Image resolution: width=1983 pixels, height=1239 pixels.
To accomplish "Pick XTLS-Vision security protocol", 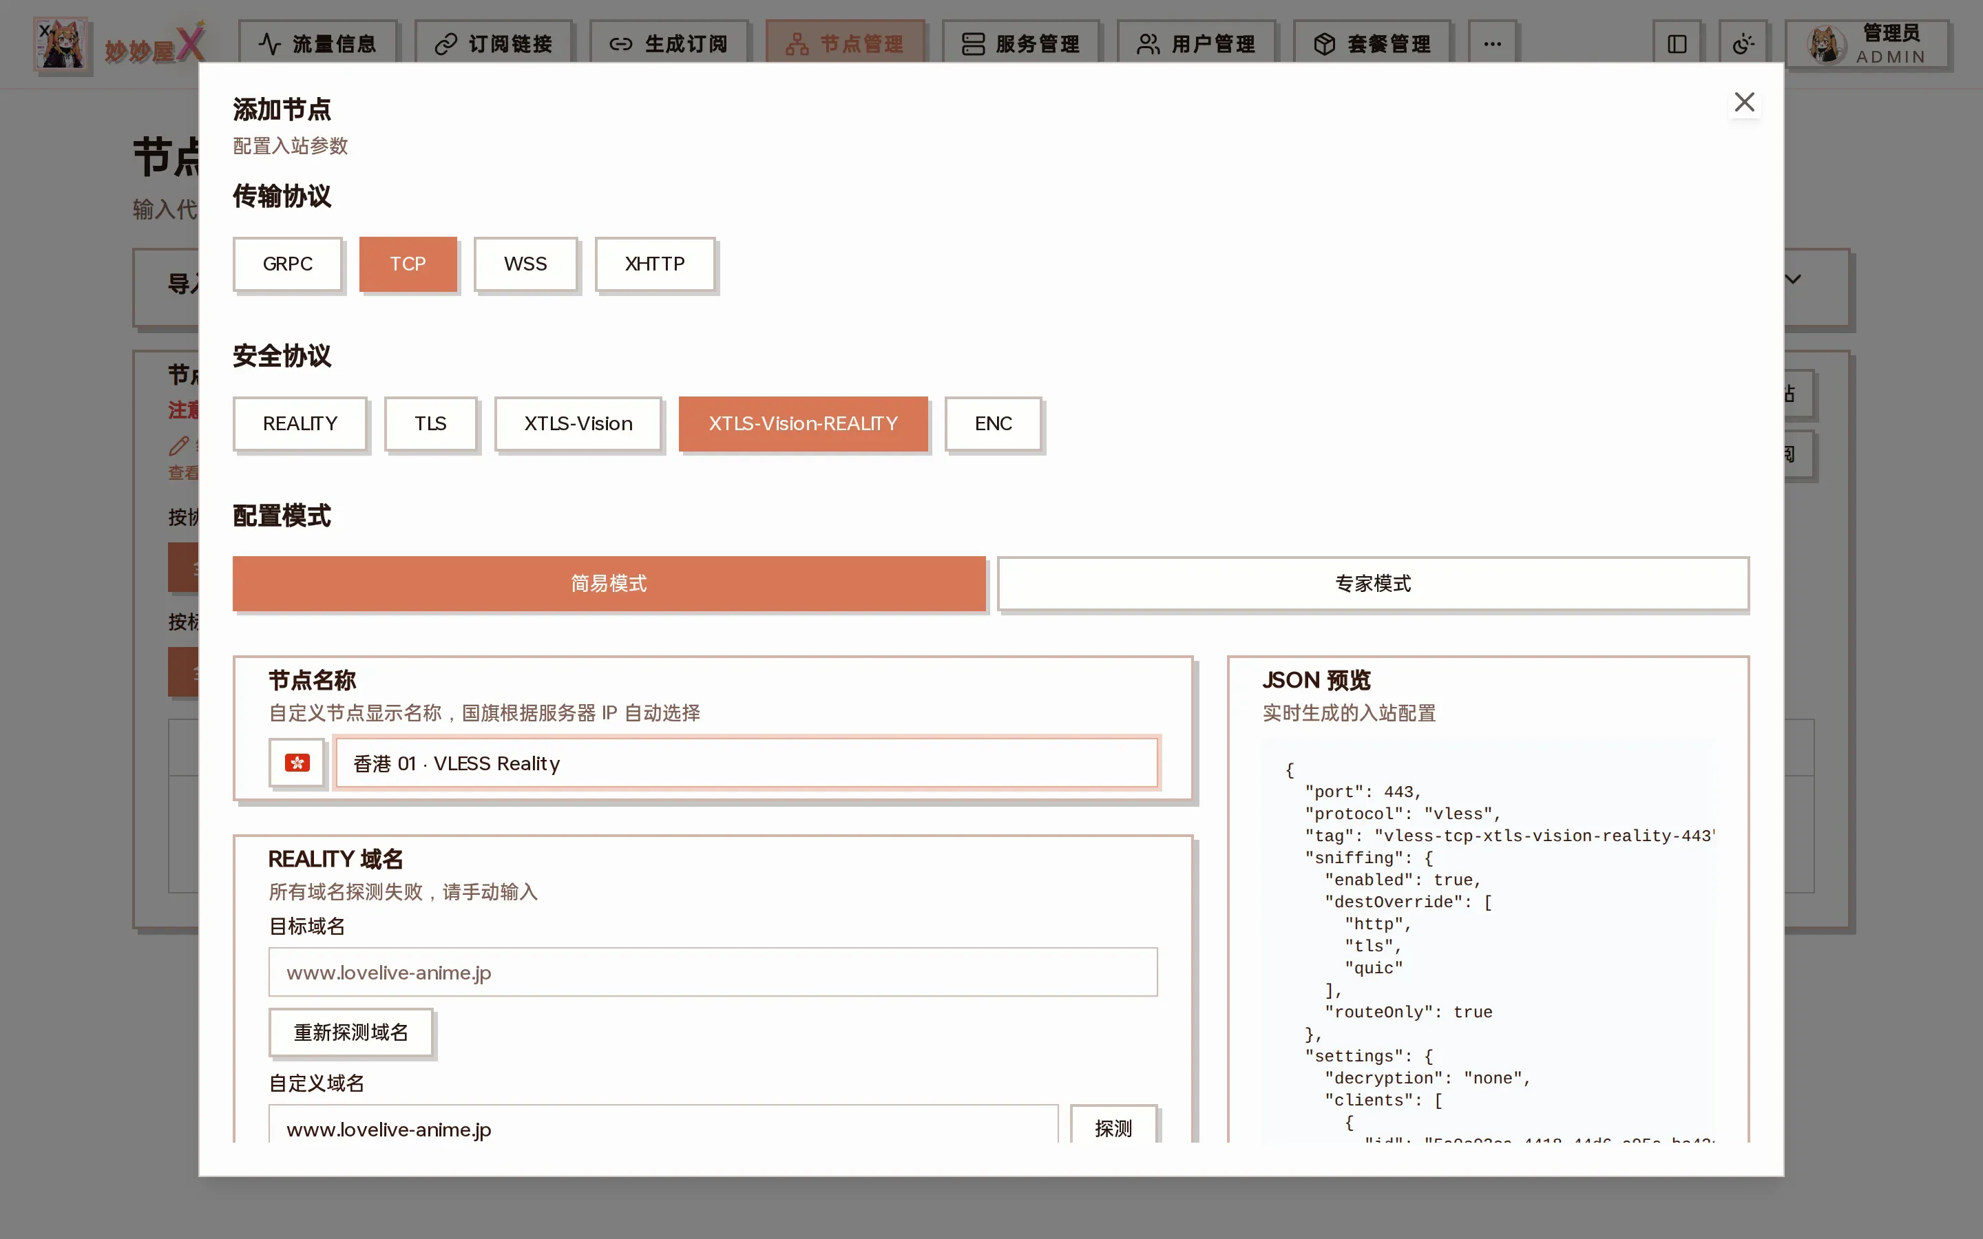I will (x=578, y=423).
